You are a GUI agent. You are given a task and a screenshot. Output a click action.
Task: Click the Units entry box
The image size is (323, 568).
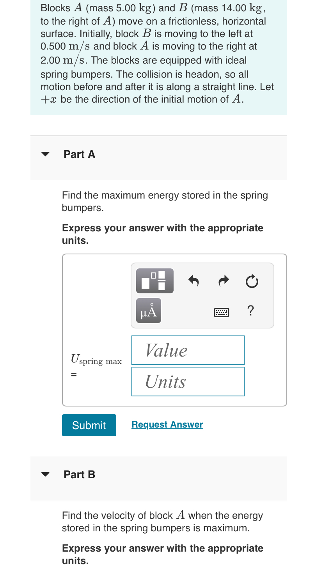point(188,381)
